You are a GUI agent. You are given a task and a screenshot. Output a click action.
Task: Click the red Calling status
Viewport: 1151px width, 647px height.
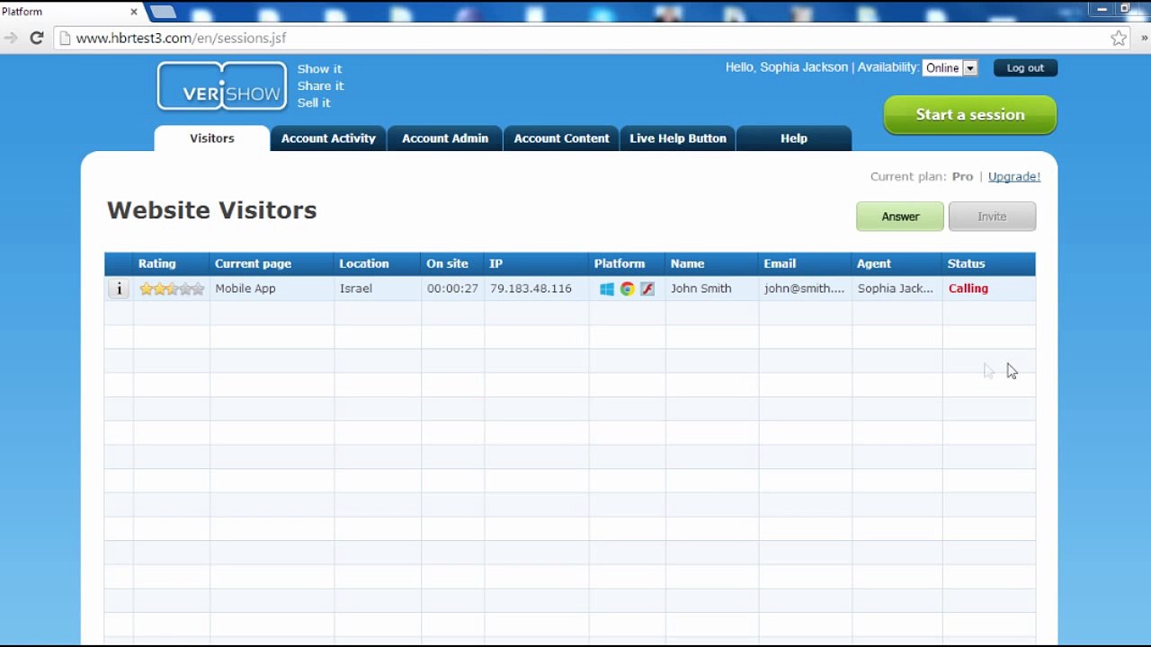[968, 288]
